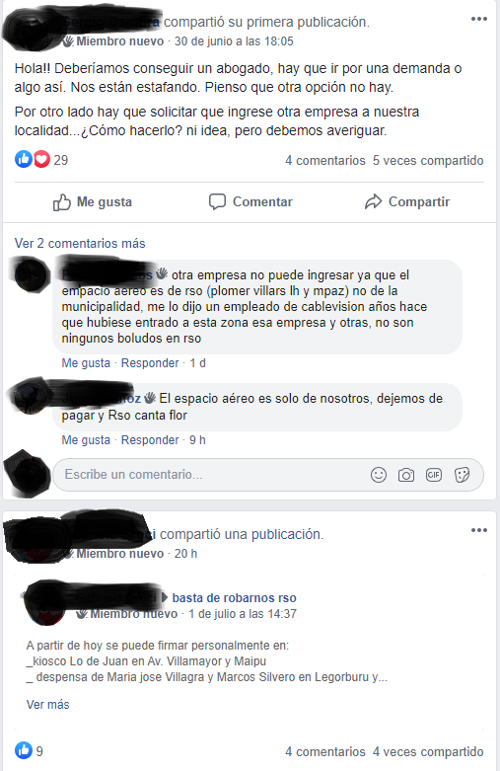The image size is (500, 771).
Task: Click the heart reaction icon on first post
Action: coord(41,159)
